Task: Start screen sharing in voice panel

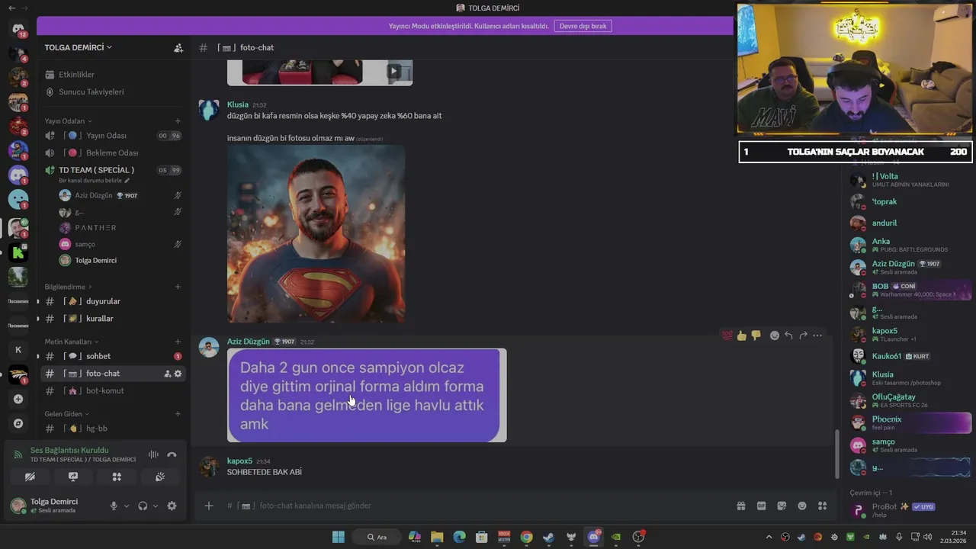Action: click(73, 477)
